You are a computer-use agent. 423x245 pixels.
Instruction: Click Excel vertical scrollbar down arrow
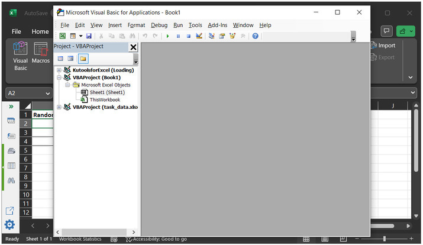click(x=416, y=216)
